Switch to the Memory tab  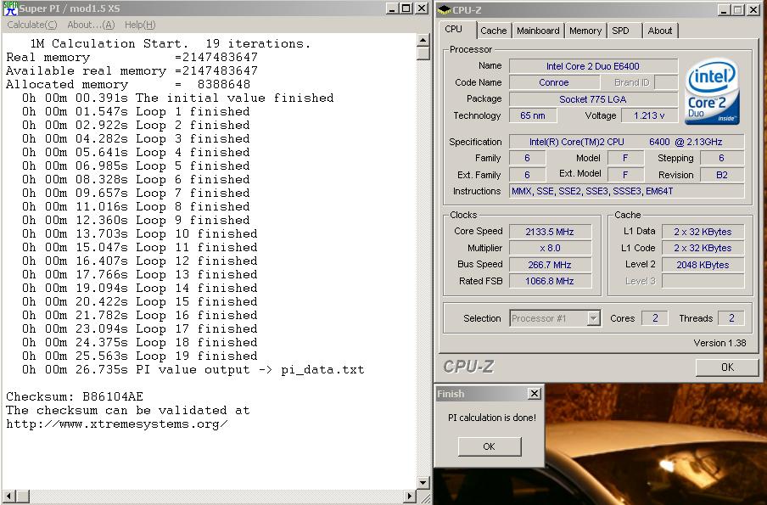(585, 31)
